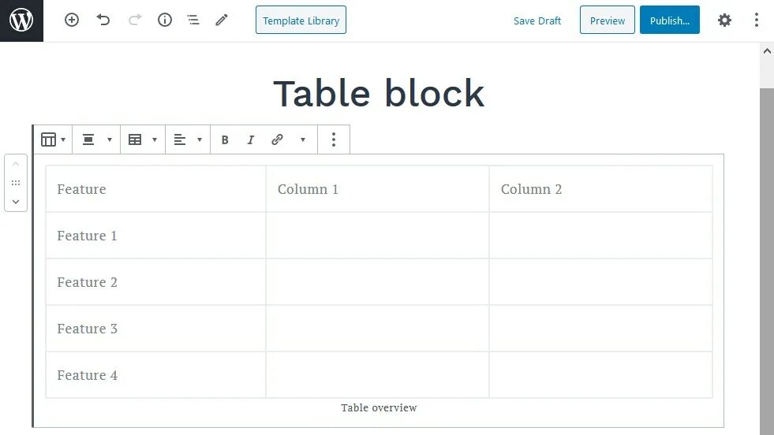Click the pencil tools icon

(x=222, y=20)
